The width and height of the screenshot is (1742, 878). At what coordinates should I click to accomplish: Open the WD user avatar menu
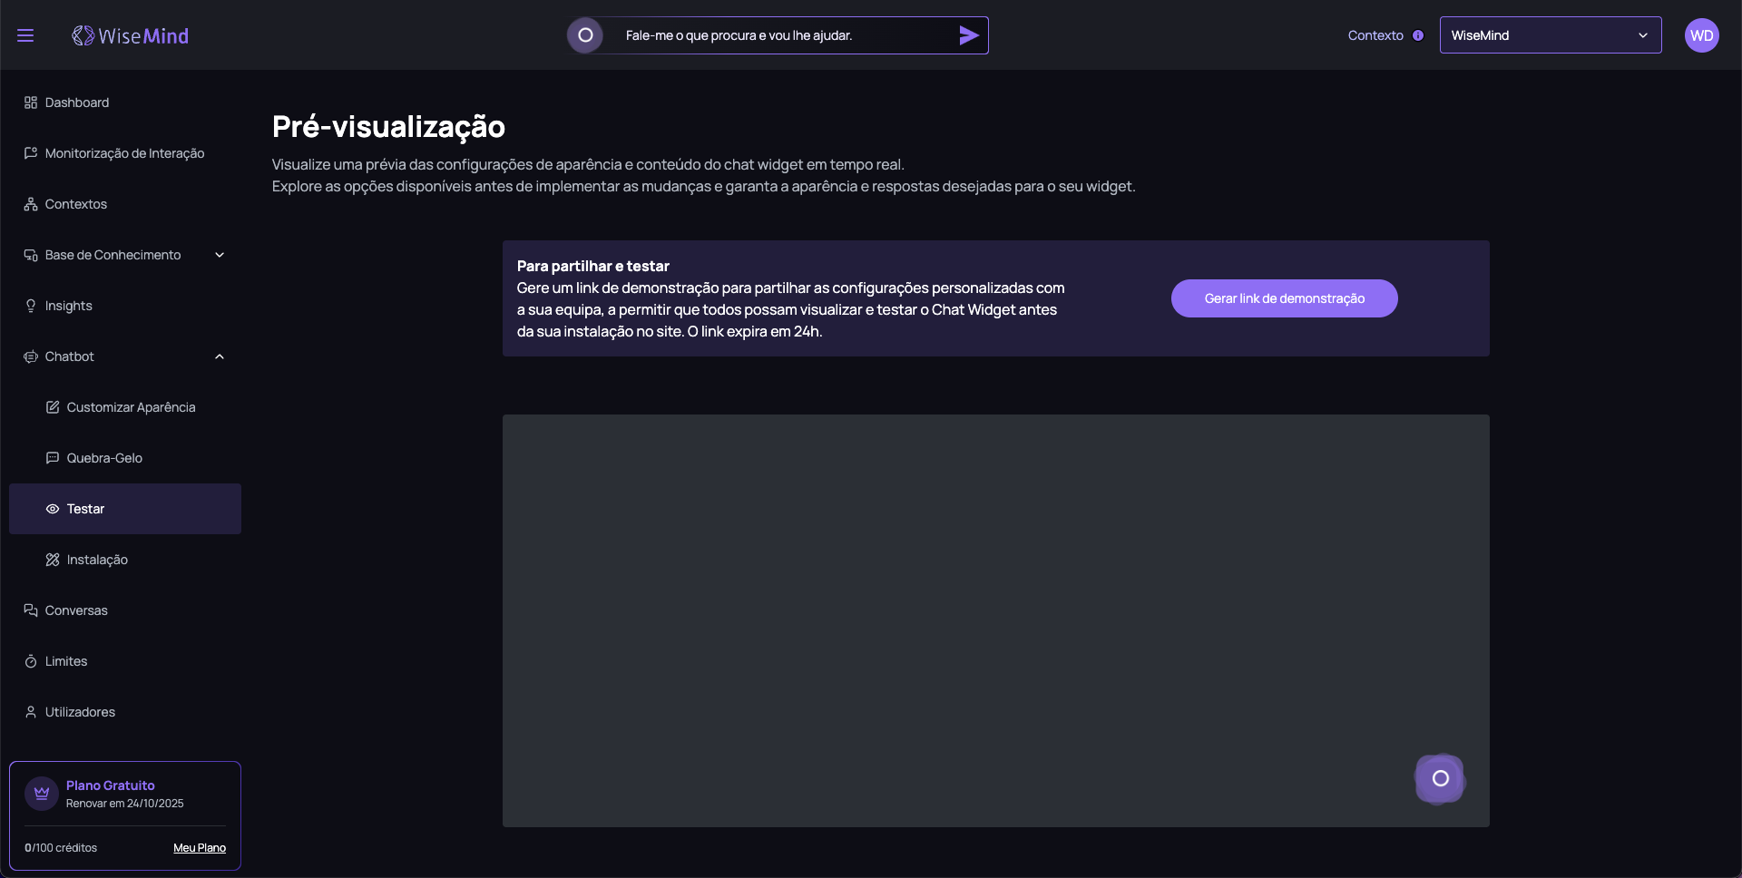tap(1701, 35)
